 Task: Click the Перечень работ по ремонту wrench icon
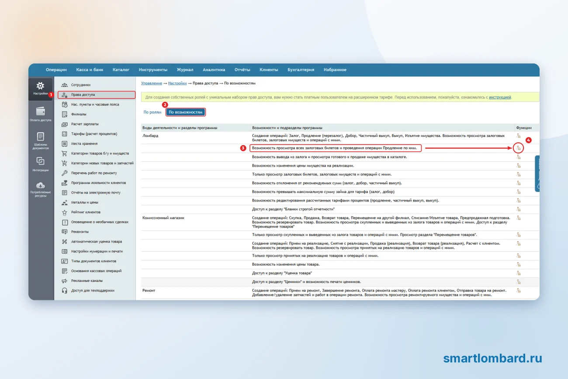[x=65, y=173]
